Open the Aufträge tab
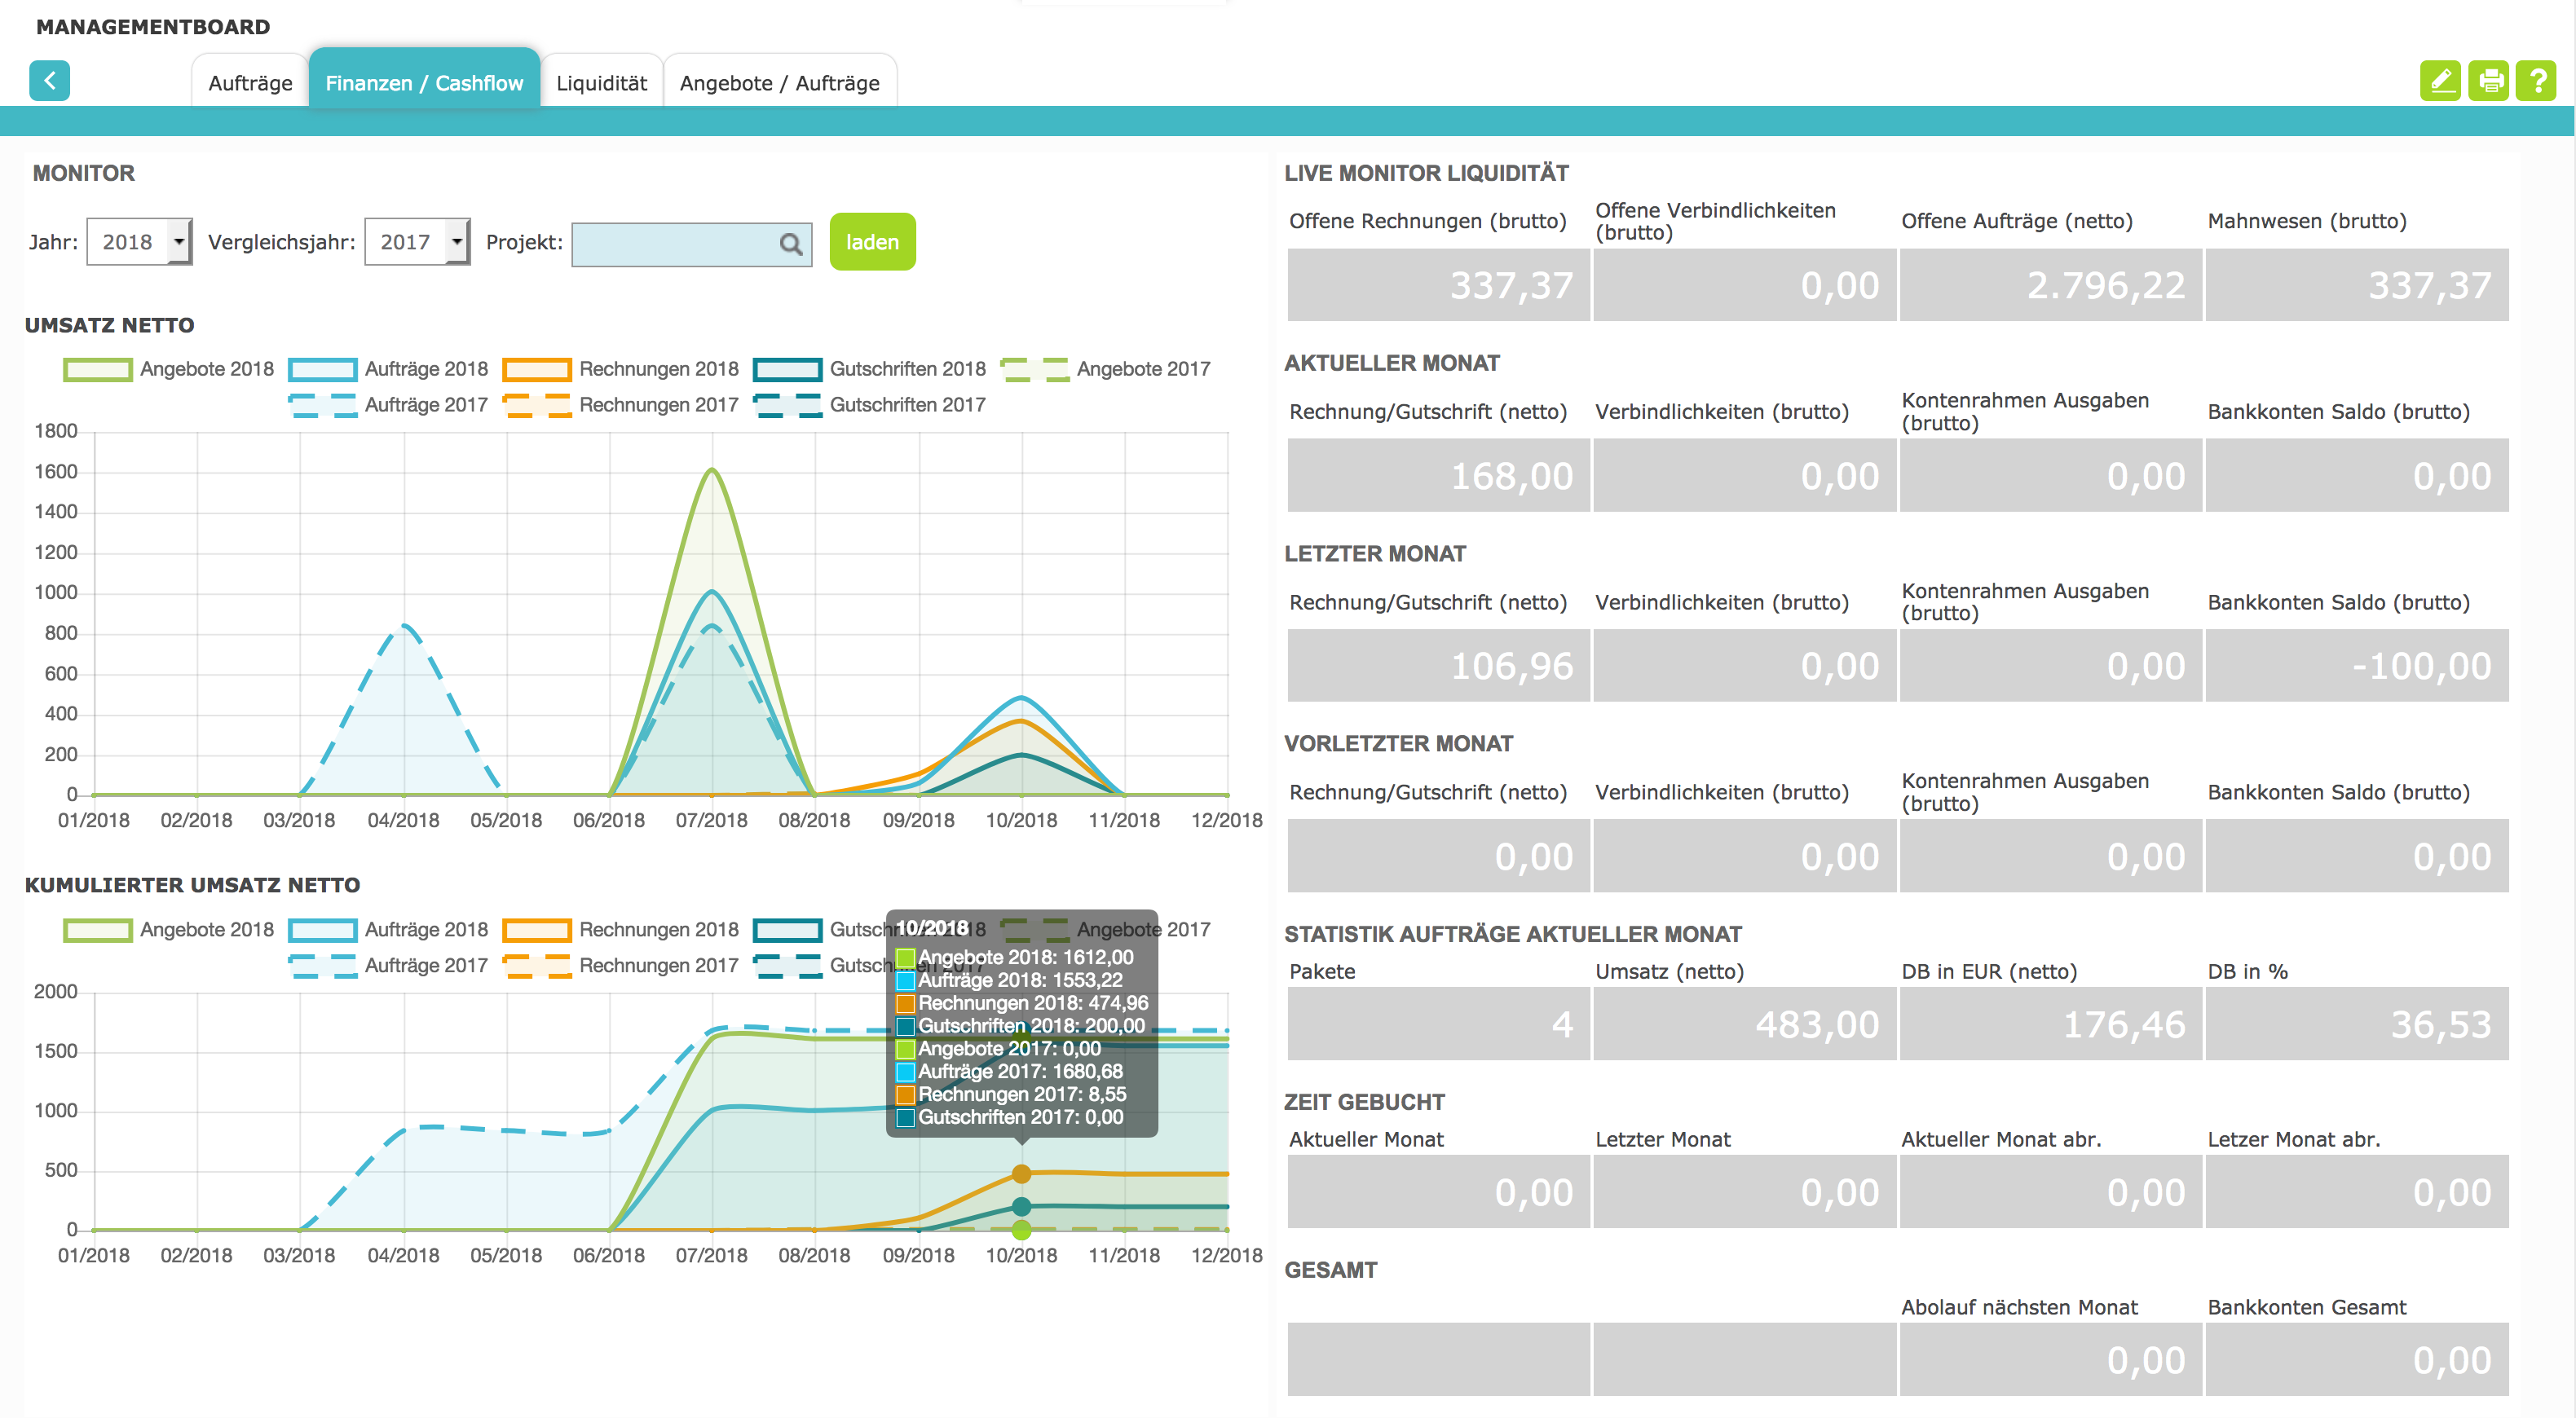The width and height of the screenshot is (2576, 1418). click(250, 83)
